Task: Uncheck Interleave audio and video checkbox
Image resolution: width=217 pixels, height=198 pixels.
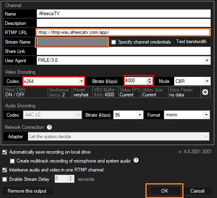Action: point(4,170)
